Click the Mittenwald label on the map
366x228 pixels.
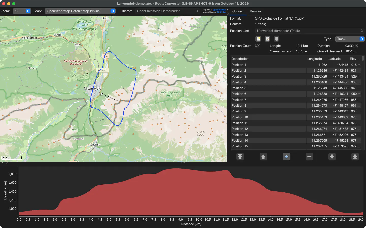pyautogui.click(x=93, y=89)
